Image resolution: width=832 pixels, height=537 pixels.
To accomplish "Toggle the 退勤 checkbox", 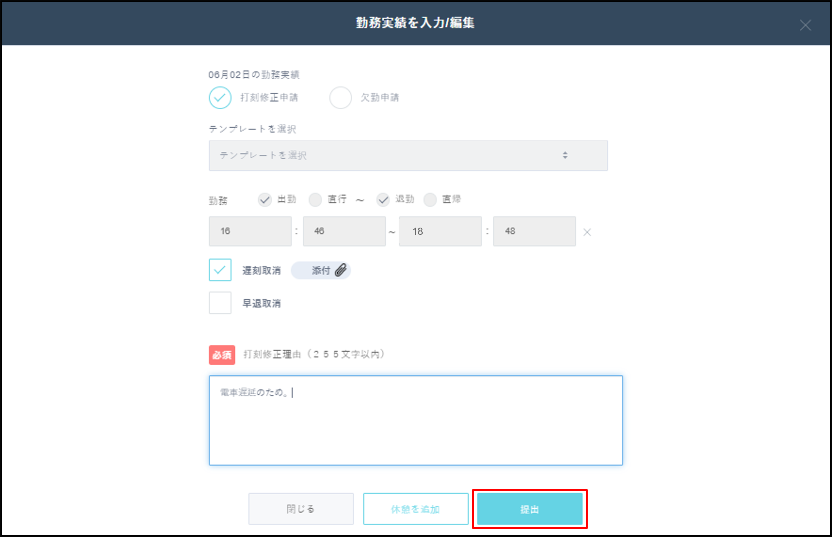I will (383, 200).
